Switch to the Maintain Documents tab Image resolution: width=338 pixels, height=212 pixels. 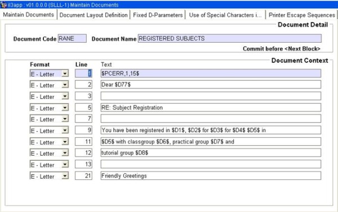tap(29, 15)
